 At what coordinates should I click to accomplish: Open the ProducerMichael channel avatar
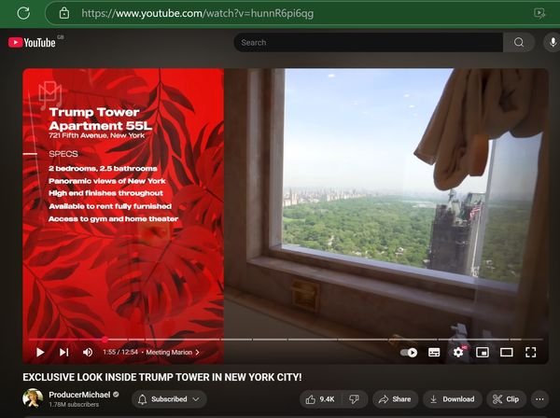(33, 398)
